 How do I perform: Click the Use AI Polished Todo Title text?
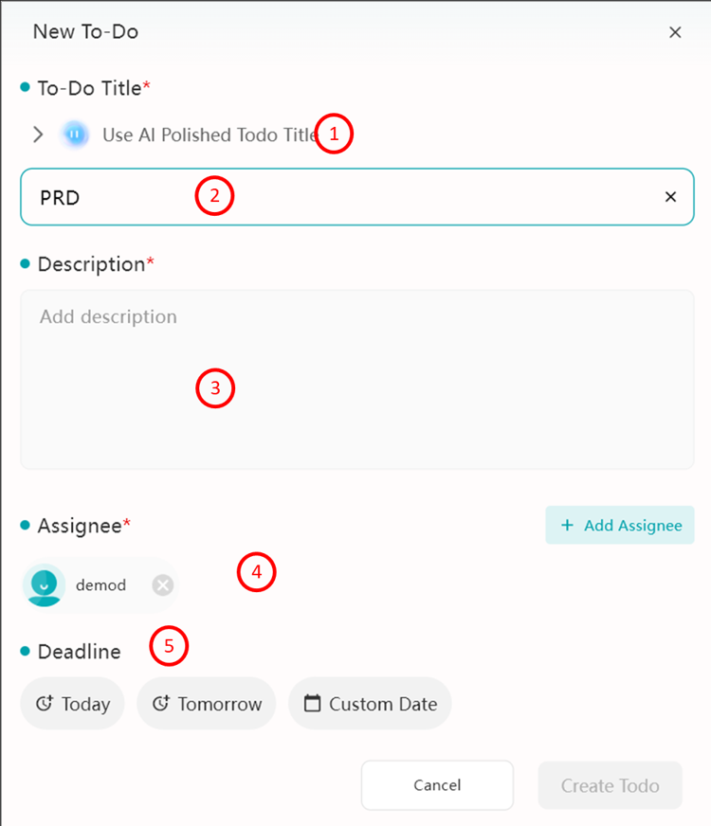[x=210, y=135]
